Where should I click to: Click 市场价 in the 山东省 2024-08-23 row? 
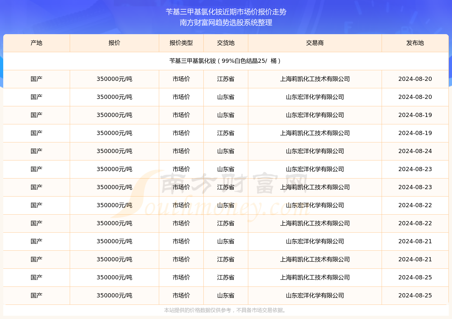tap(181, 169)
